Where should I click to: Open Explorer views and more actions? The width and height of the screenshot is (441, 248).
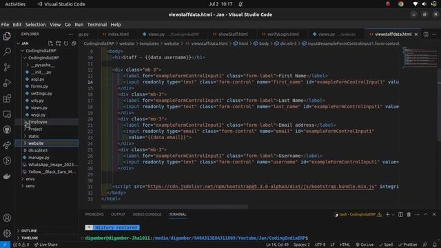click(70, 34)
